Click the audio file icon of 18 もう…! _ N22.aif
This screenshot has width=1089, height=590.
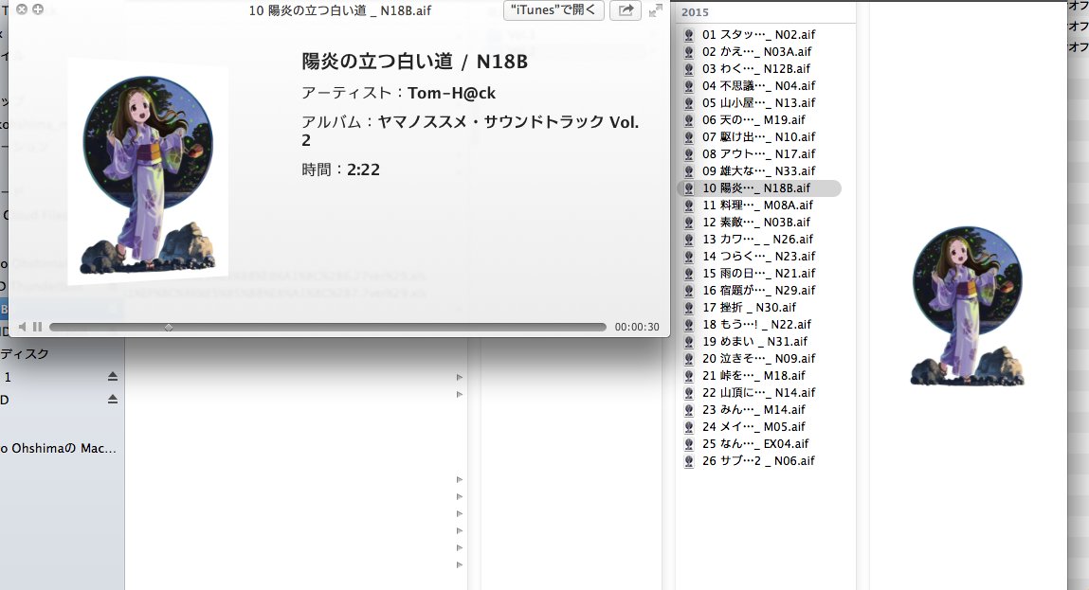coord(689,325)
